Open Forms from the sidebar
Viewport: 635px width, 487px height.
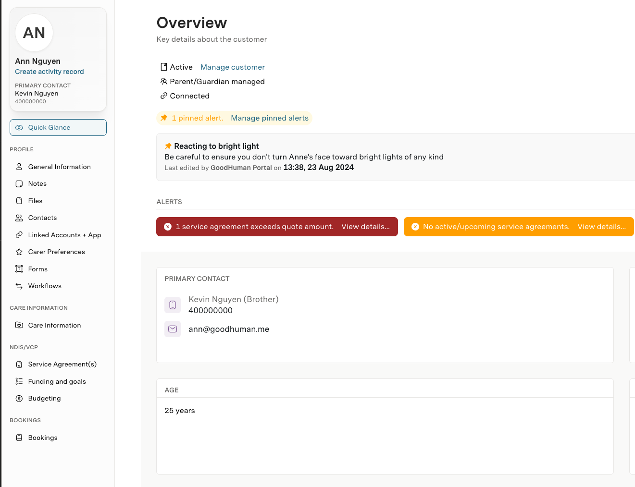[x=58, y=269]
